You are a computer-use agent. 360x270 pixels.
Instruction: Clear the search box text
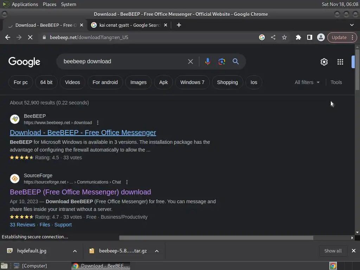190,62
